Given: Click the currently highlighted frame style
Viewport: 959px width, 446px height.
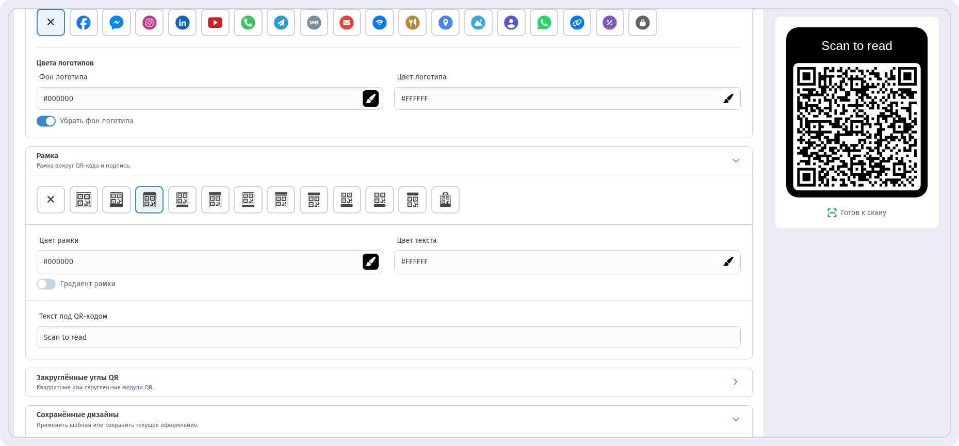Looking at the screenshot, I should click(150, 200).
